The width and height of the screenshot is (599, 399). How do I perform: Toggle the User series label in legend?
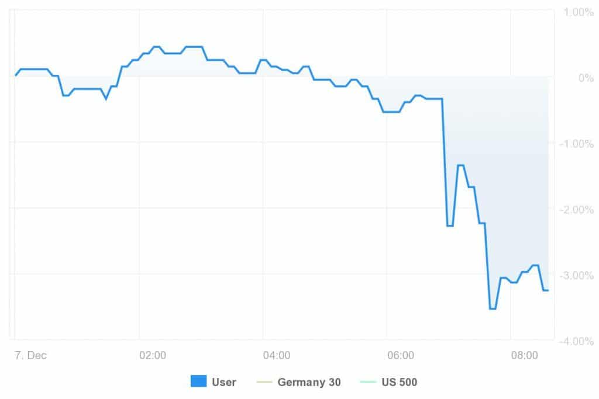224,383
